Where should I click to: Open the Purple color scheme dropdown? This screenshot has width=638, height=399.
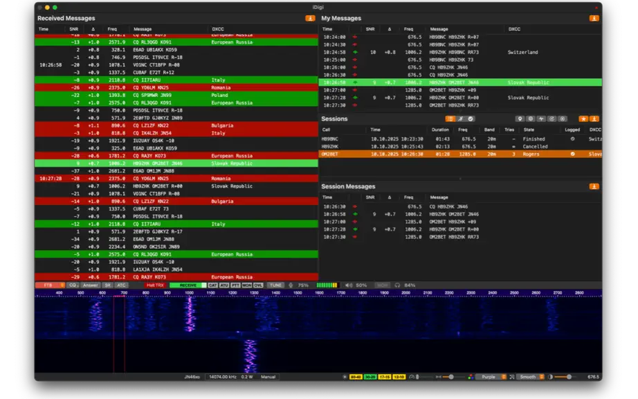491,377
